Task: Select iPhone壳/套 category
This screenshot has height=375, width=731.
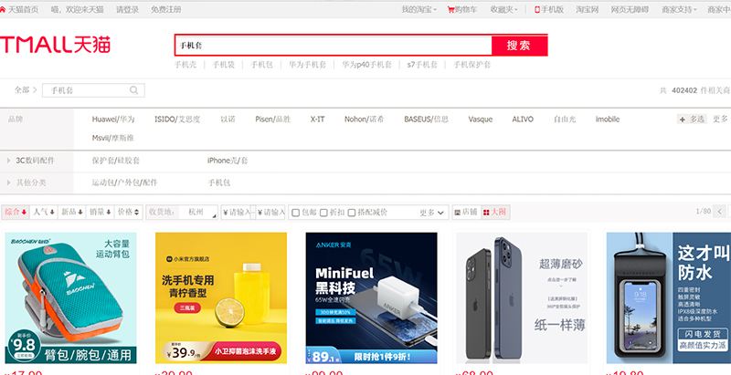Action: [228, 161]
